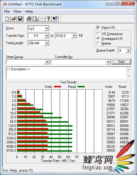
Task: Open Queue Depth dropdown
Action: tap(128, 51)
